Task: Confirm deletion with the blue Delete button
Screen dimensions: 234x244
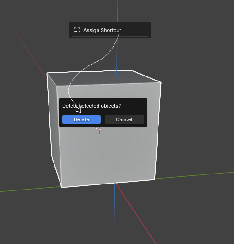Action: 82,119
